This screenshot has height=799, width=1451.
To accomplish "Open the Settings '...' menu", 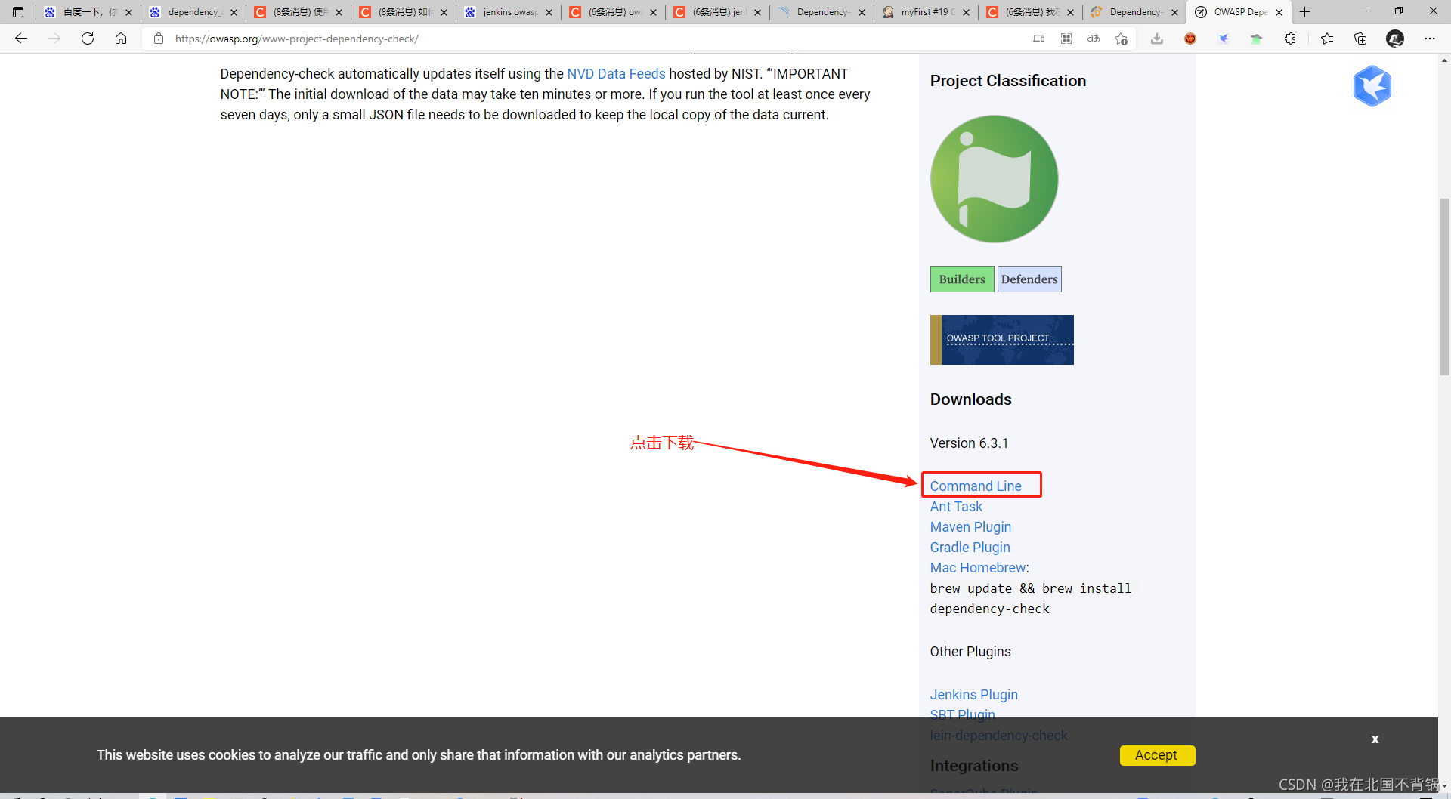I will tap(1431, 39).
